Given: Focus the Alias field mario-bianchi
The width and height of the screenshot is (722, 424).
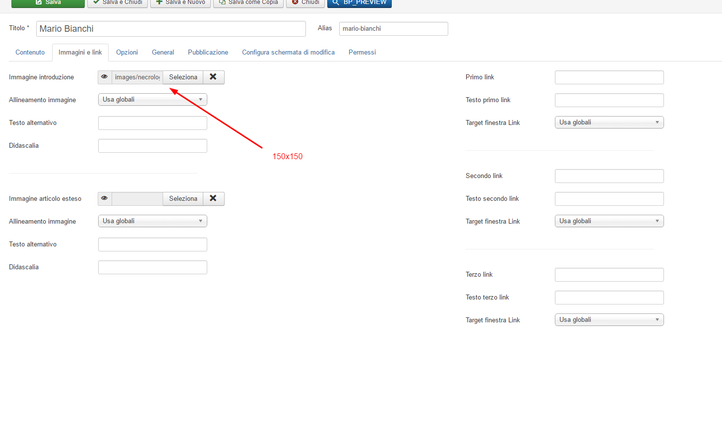Looking at the screenshot, I should [x=394, y=29].
